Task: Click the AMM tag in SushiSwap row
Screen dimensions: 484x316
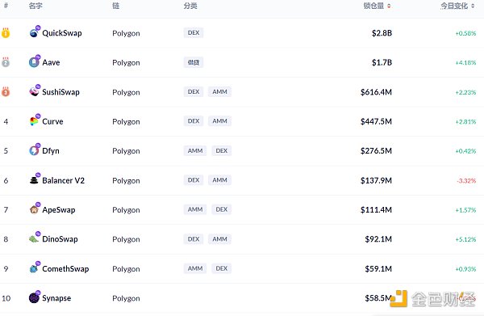Action: (219, 92)
